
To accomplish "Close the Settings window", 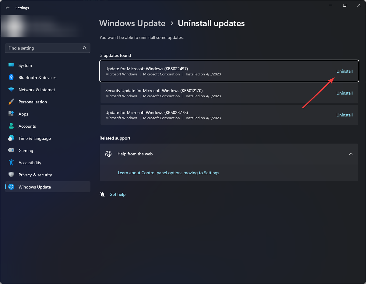I will click(359, 5).
